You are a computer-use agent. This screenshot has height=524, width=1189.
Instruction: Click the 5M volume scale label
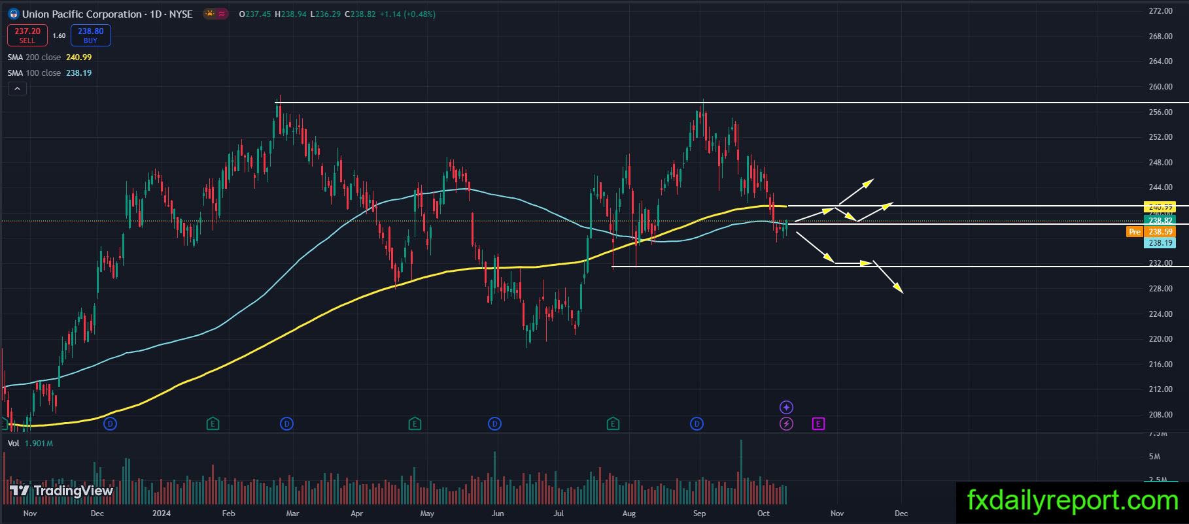(1154, 457)
